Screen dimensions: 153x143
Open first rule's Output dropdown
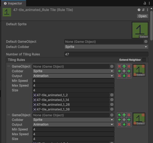[73, 76]
